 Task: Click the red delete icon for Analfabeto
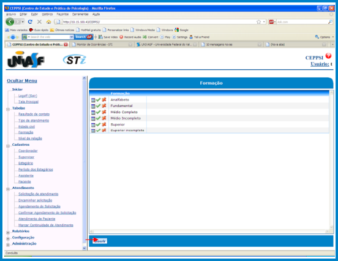click(104, 100)
